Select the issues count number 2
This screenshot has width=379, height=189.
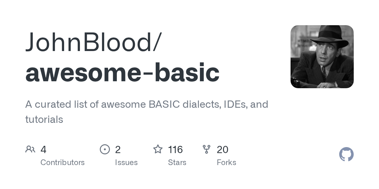click(118, 149)
